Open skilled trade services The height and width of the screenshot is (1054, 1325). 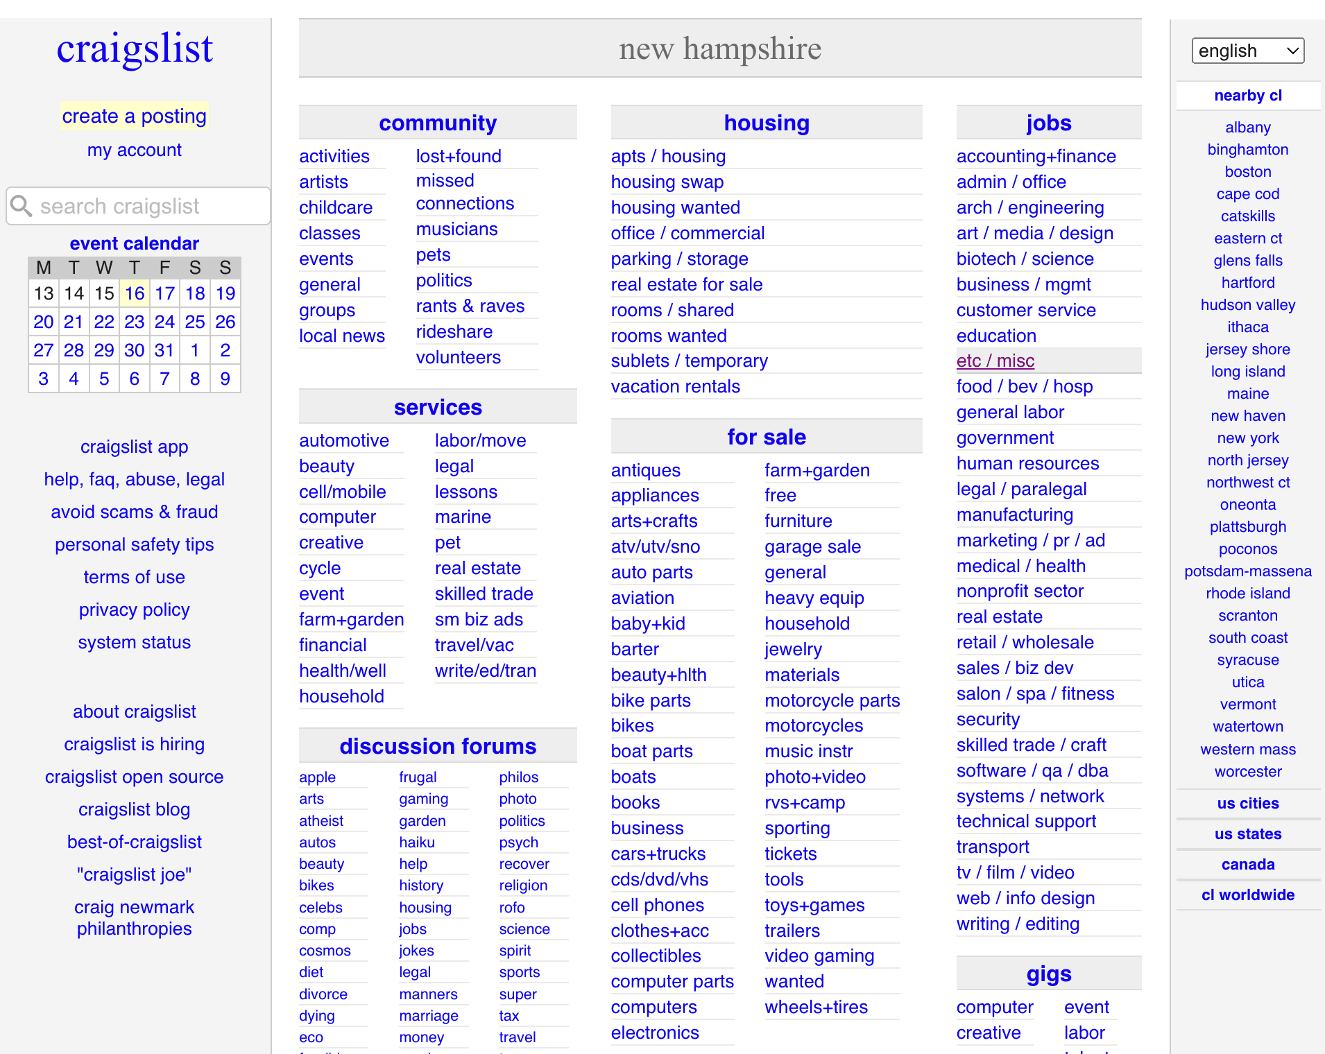[x=484, y=594]
